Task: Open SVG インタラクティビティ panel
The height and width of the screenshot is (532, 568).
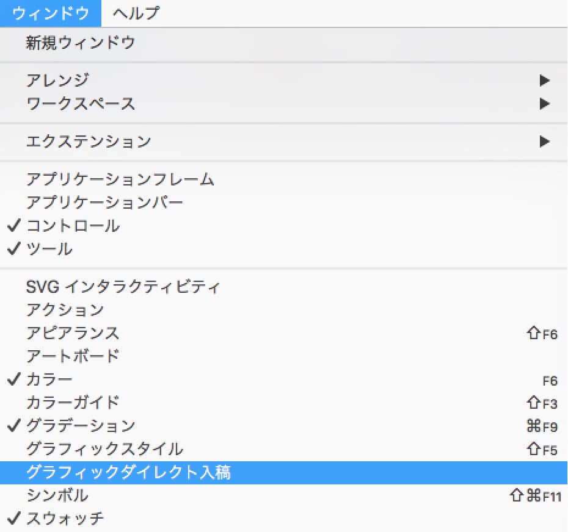Action: (x=123, y=286)
